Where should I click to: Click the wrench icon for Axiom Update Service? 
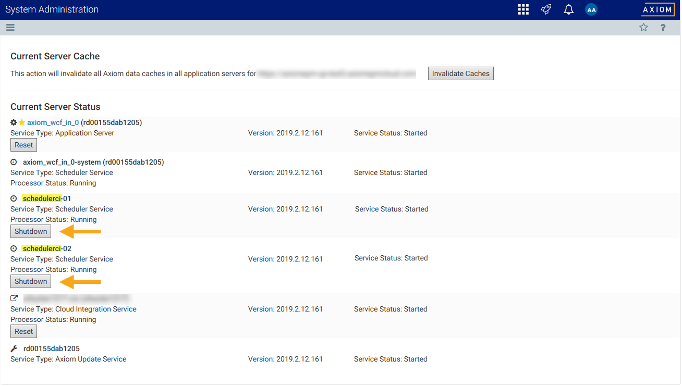click(x=14, y=348)
